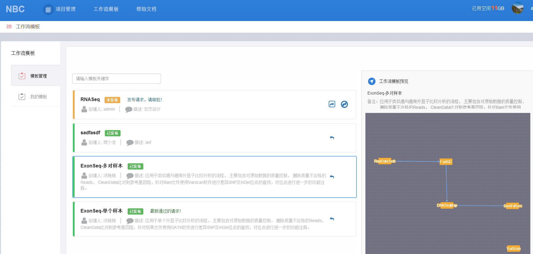Screen dimensions: 533x254
Task: Open 帮助文档 in the top navigation
Action: click(x=146, y=9)
